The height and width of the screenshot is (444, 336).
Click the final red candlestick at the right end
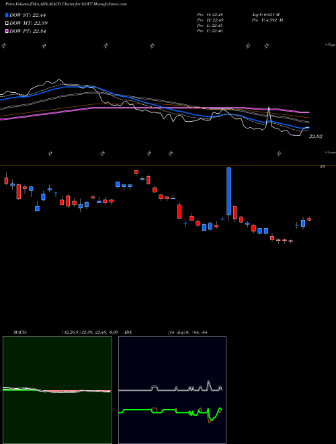tap(309, 219)
